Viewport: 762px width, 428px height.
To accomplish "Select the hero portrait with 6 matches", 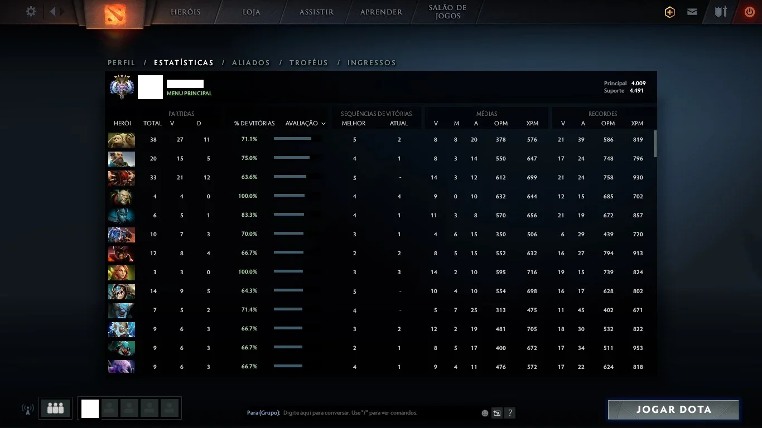I will point(122,216).
